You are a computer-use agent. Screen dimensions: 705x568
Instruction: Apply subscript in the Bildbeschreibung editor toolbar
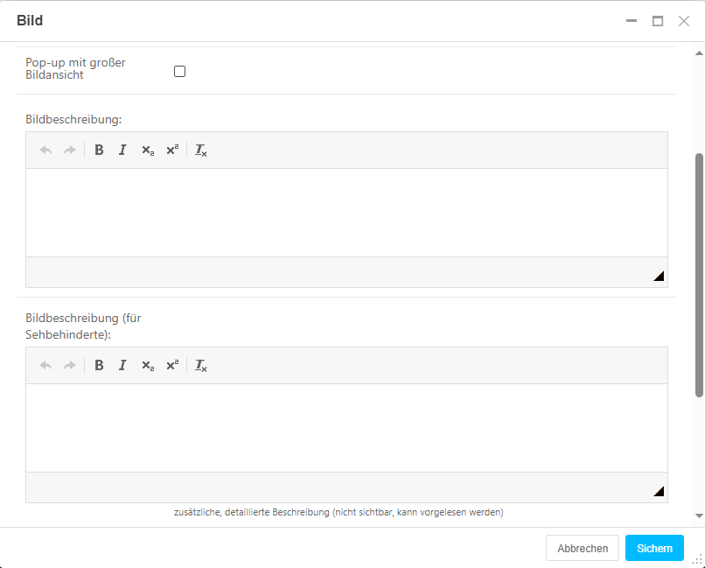(x=148, y=150)
